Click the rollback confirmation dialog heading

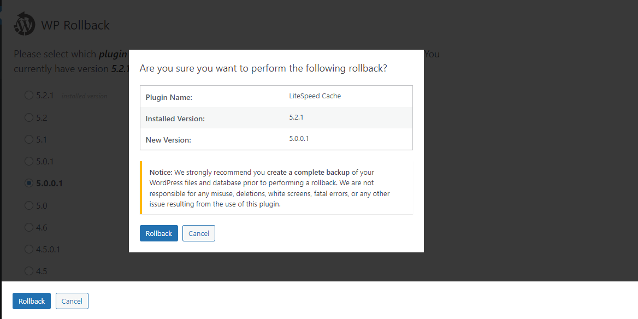[263, 68]
